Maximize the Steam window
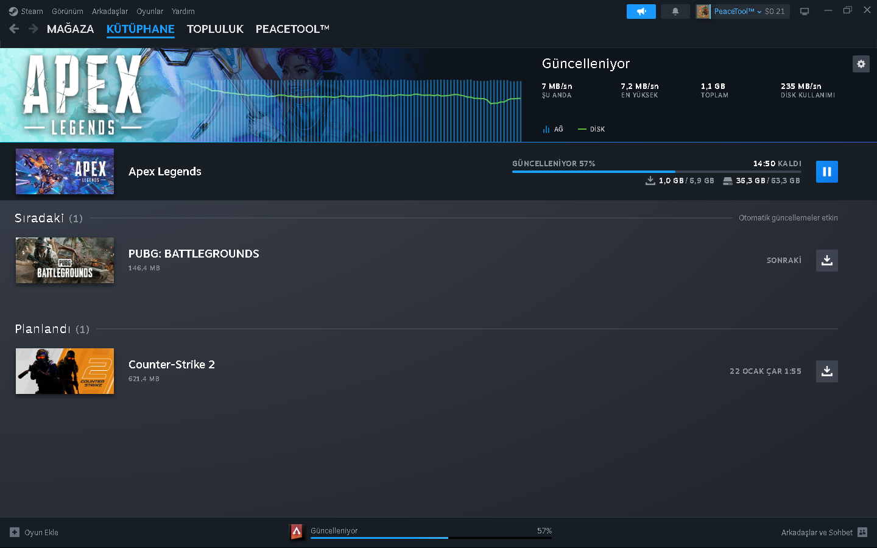877x548 pixels. click(x=847, y=10)
